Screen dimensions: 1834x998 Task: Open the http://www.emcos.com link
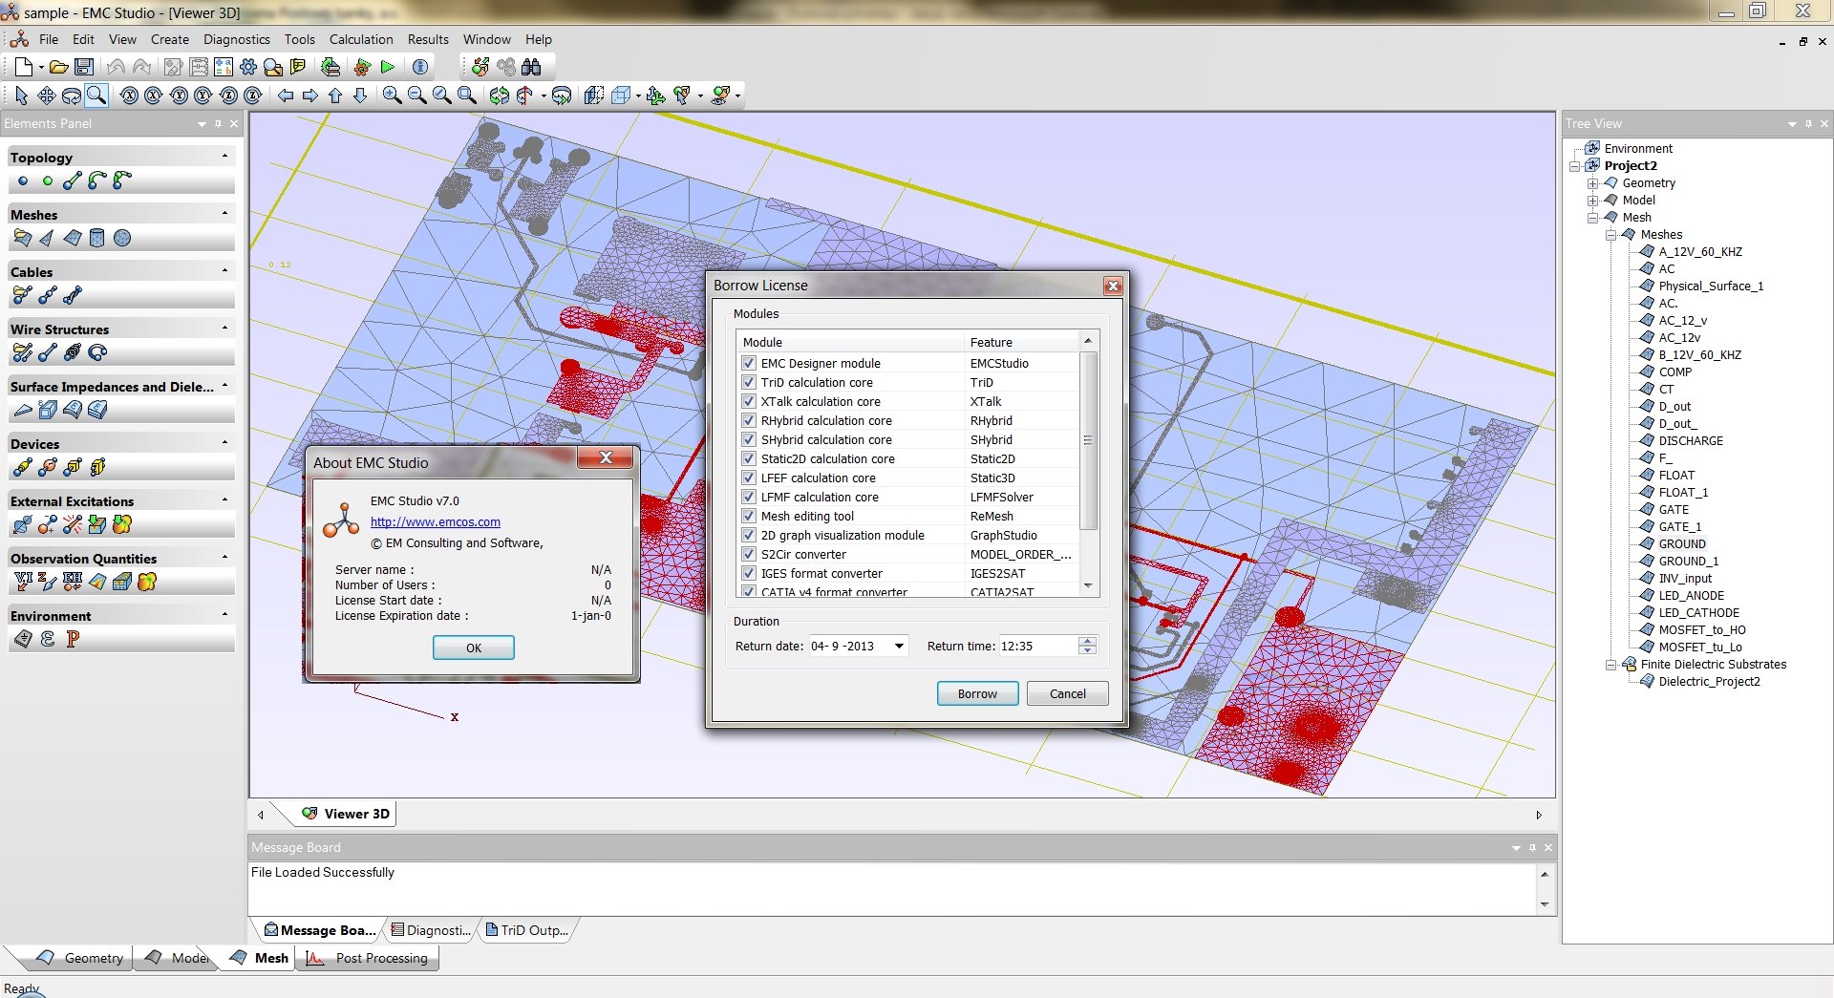coord(436,522)
